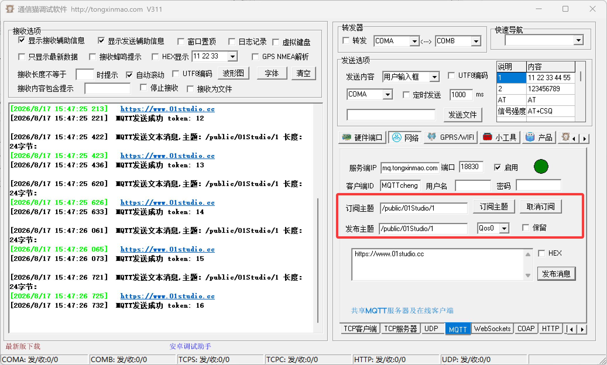Open 最新版下载 link
Screen dimensions: 607x365
23,346
